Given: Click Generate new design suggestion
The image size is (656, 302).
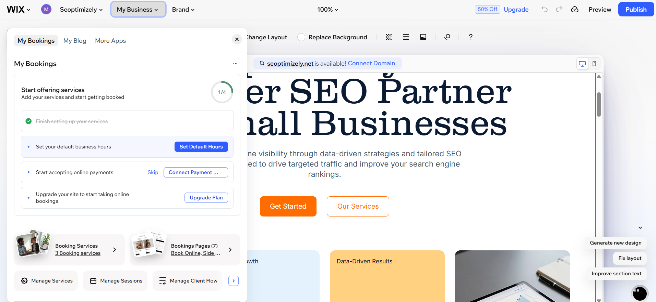Looking at the screenshot, I should click(x=616, y=243).
